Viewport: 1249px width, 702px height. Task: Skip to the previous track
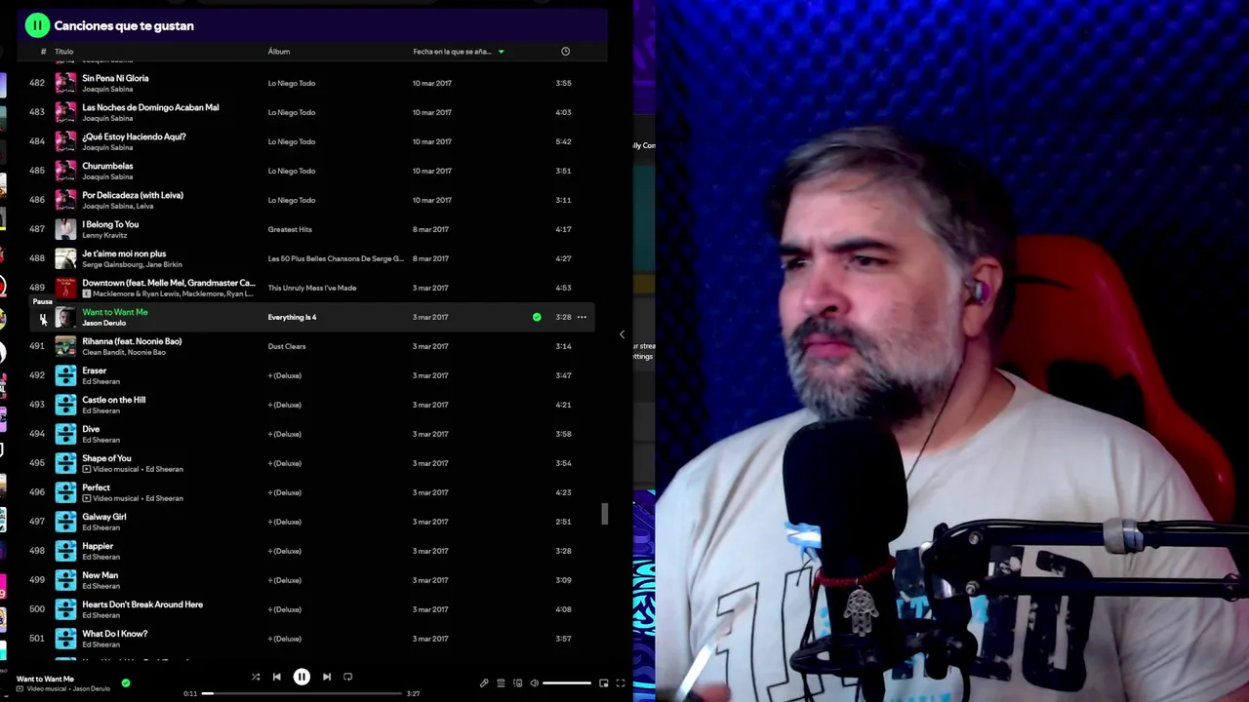pos(277,677)
